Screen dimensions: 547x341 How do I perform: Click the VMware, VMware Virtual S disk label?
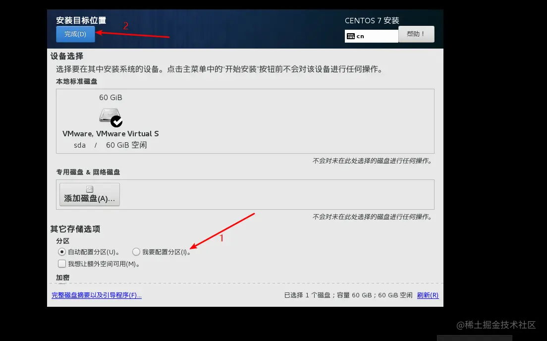tap(110, 134)
